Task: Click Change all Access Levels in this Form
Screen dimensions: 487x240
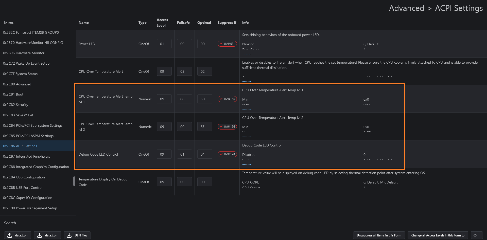Action: (438, 235)
